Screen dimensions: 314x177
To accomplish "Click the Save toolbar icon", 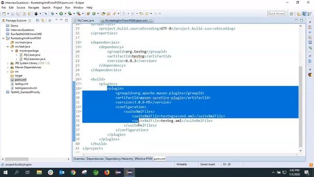I will click(12, 14).
